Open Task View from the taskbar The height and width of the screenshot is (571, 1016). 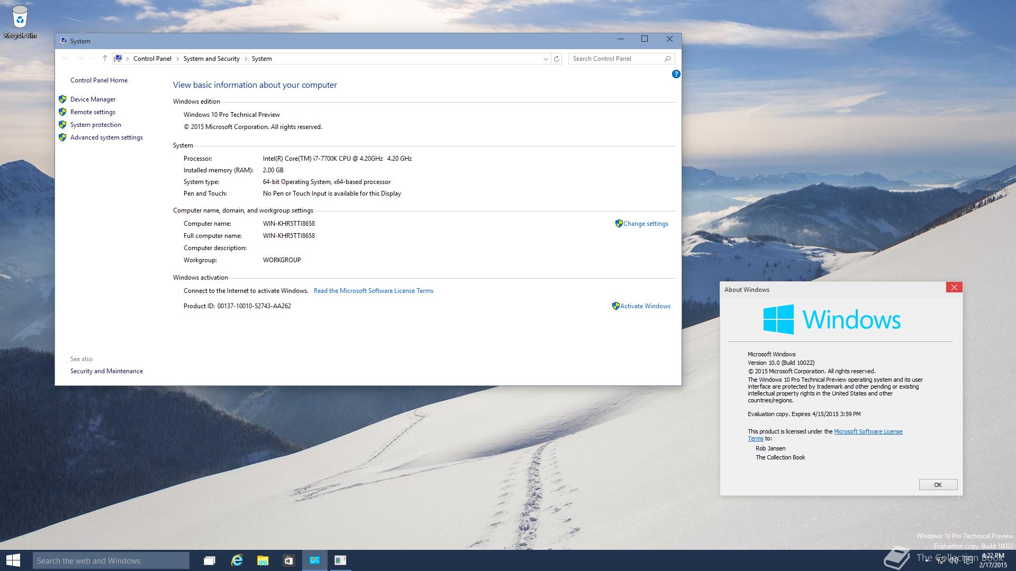pos(210,560)
